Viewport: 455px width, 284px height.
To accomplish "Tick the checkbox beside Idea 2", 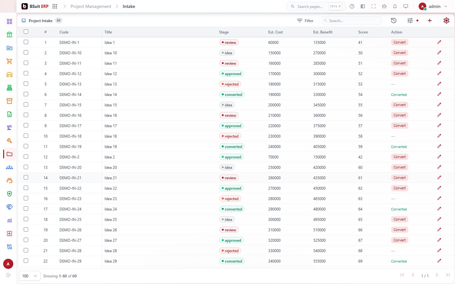I will pos(26,157).
